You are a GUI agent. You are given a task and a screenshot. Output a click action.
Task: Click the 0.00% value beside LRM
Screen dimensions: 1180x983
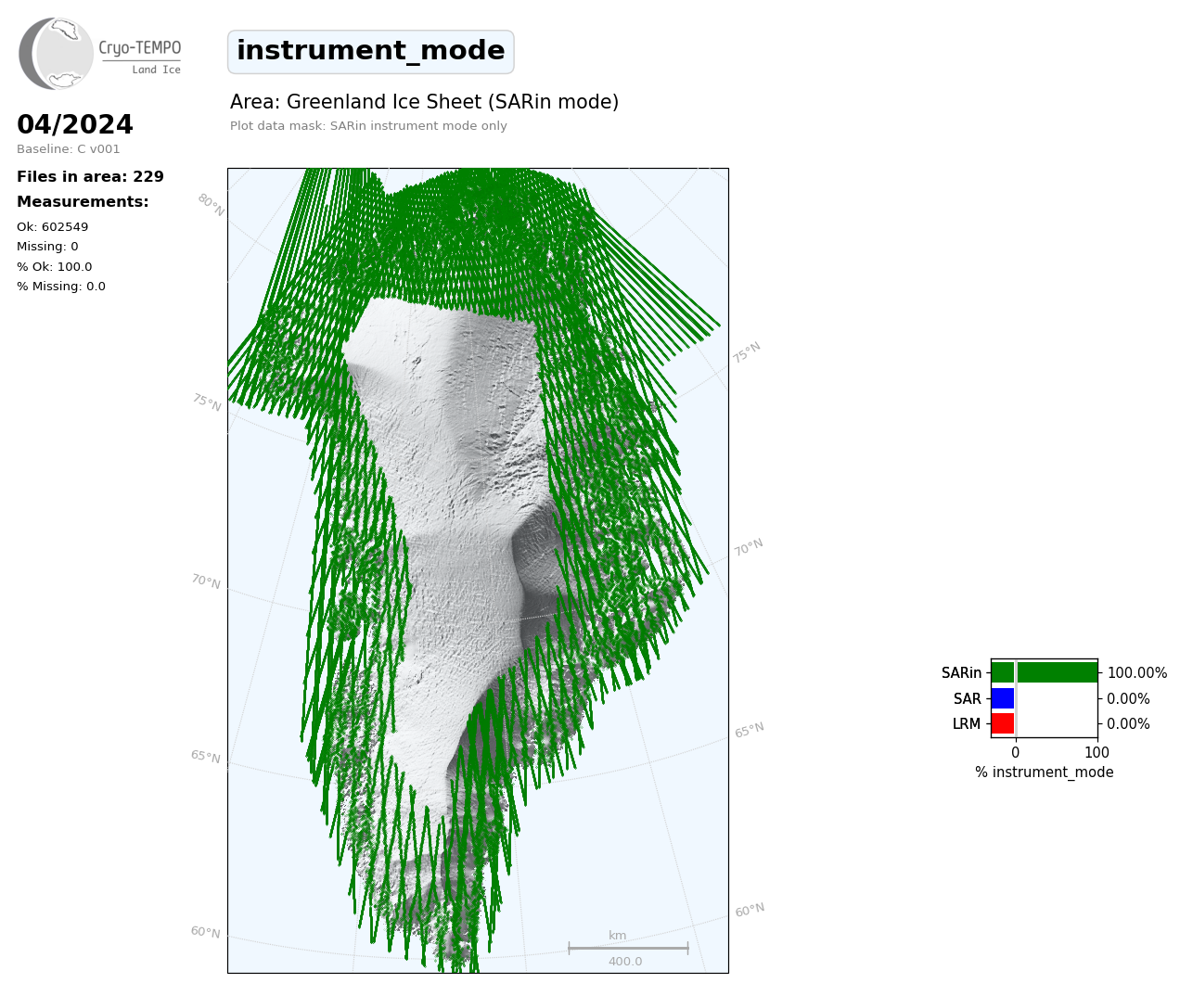(x=1128, y=724)
